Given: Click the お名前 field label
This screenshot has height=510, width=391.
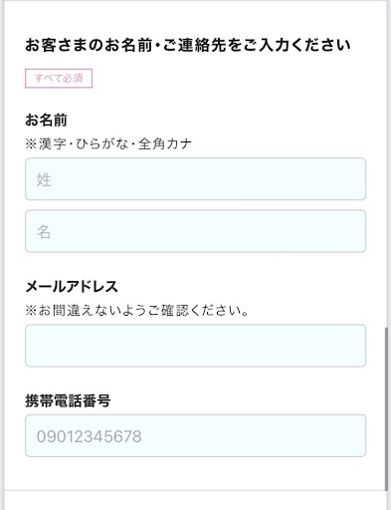Looking at the screenshot, I should pyautogui.click(x=46, y=120).
